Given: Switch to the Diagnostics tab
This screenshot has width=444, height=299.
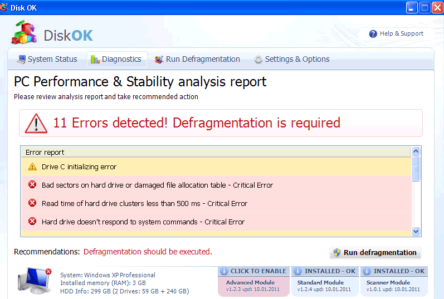Looking at the screenshot, I should coord(116,59).
